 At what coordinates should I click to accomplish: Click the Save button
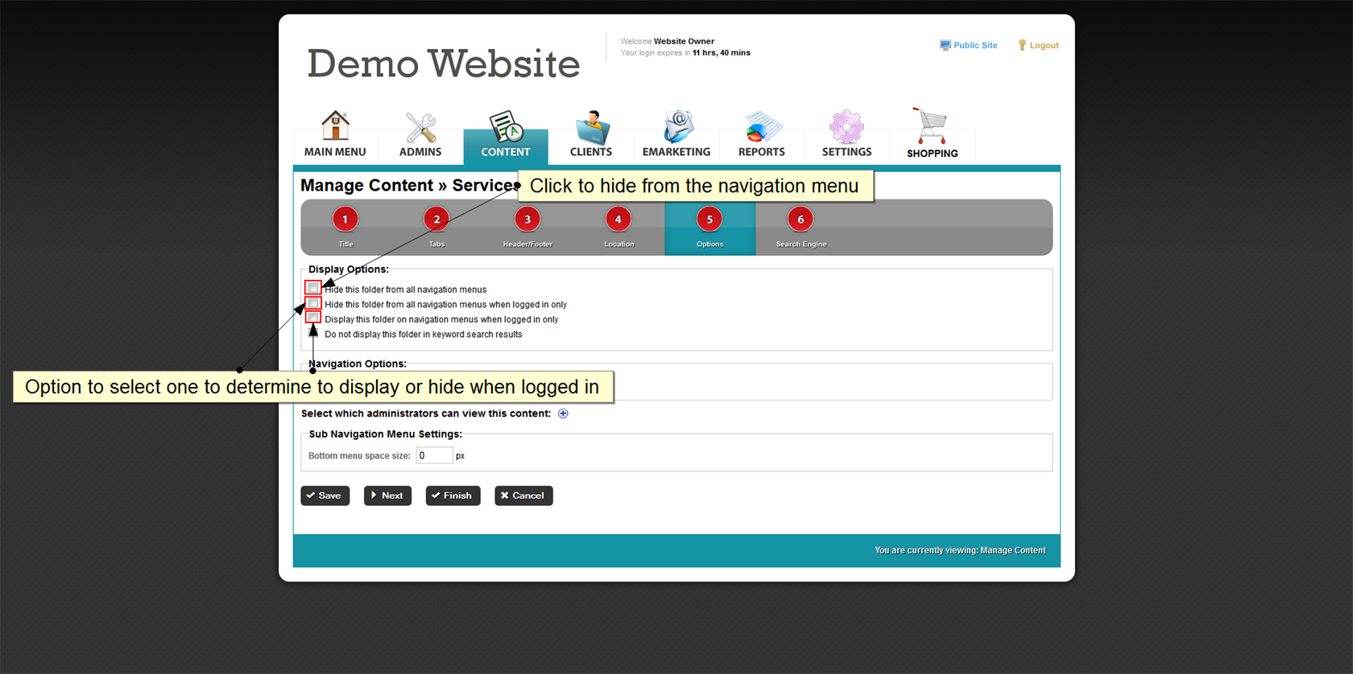(325, 495)
